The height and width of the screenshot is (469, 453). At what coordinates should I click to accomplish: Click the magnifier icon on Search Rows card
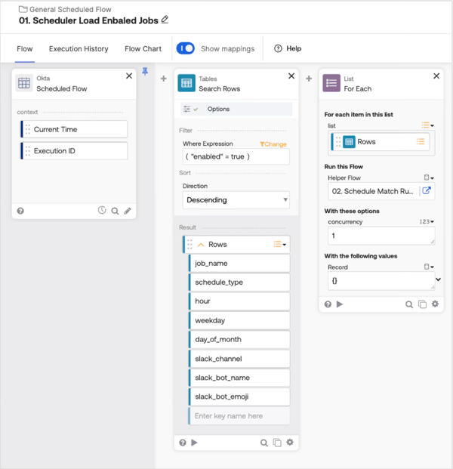pos(263,443)
